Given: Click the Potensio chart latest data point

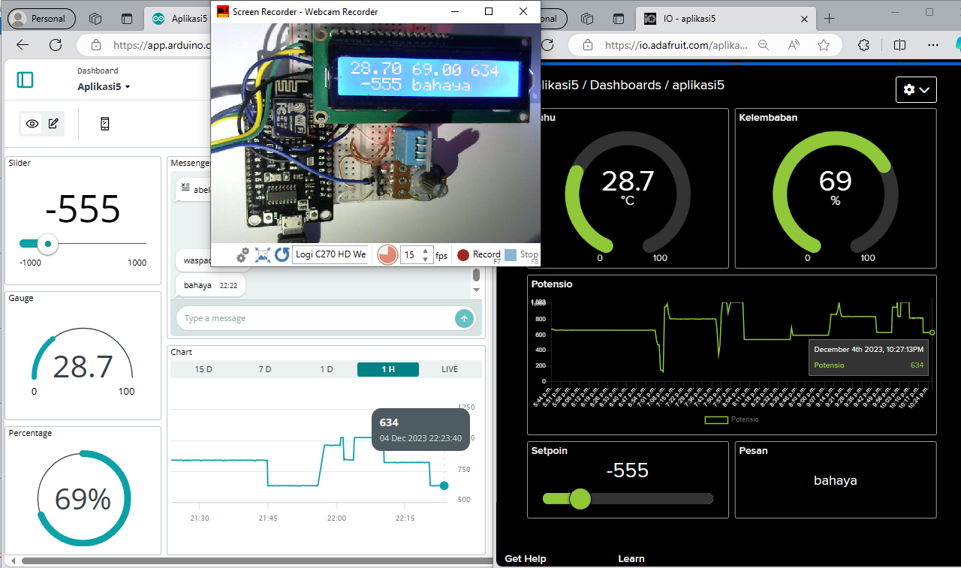Looking at the screenshot, I should pyautogui.click(x=932, y=332).
